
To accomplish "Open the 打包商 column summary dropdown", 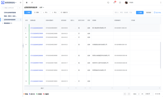I will [159, 88].
